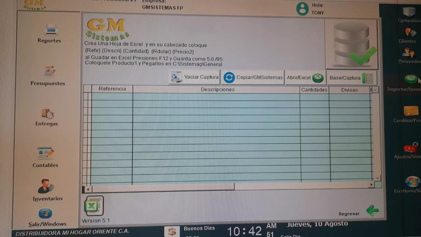The width and height of the screenshot is (421, 237).
Task: Open the Ajustes/Sistema toolbox icon
Action: point(410,147)
